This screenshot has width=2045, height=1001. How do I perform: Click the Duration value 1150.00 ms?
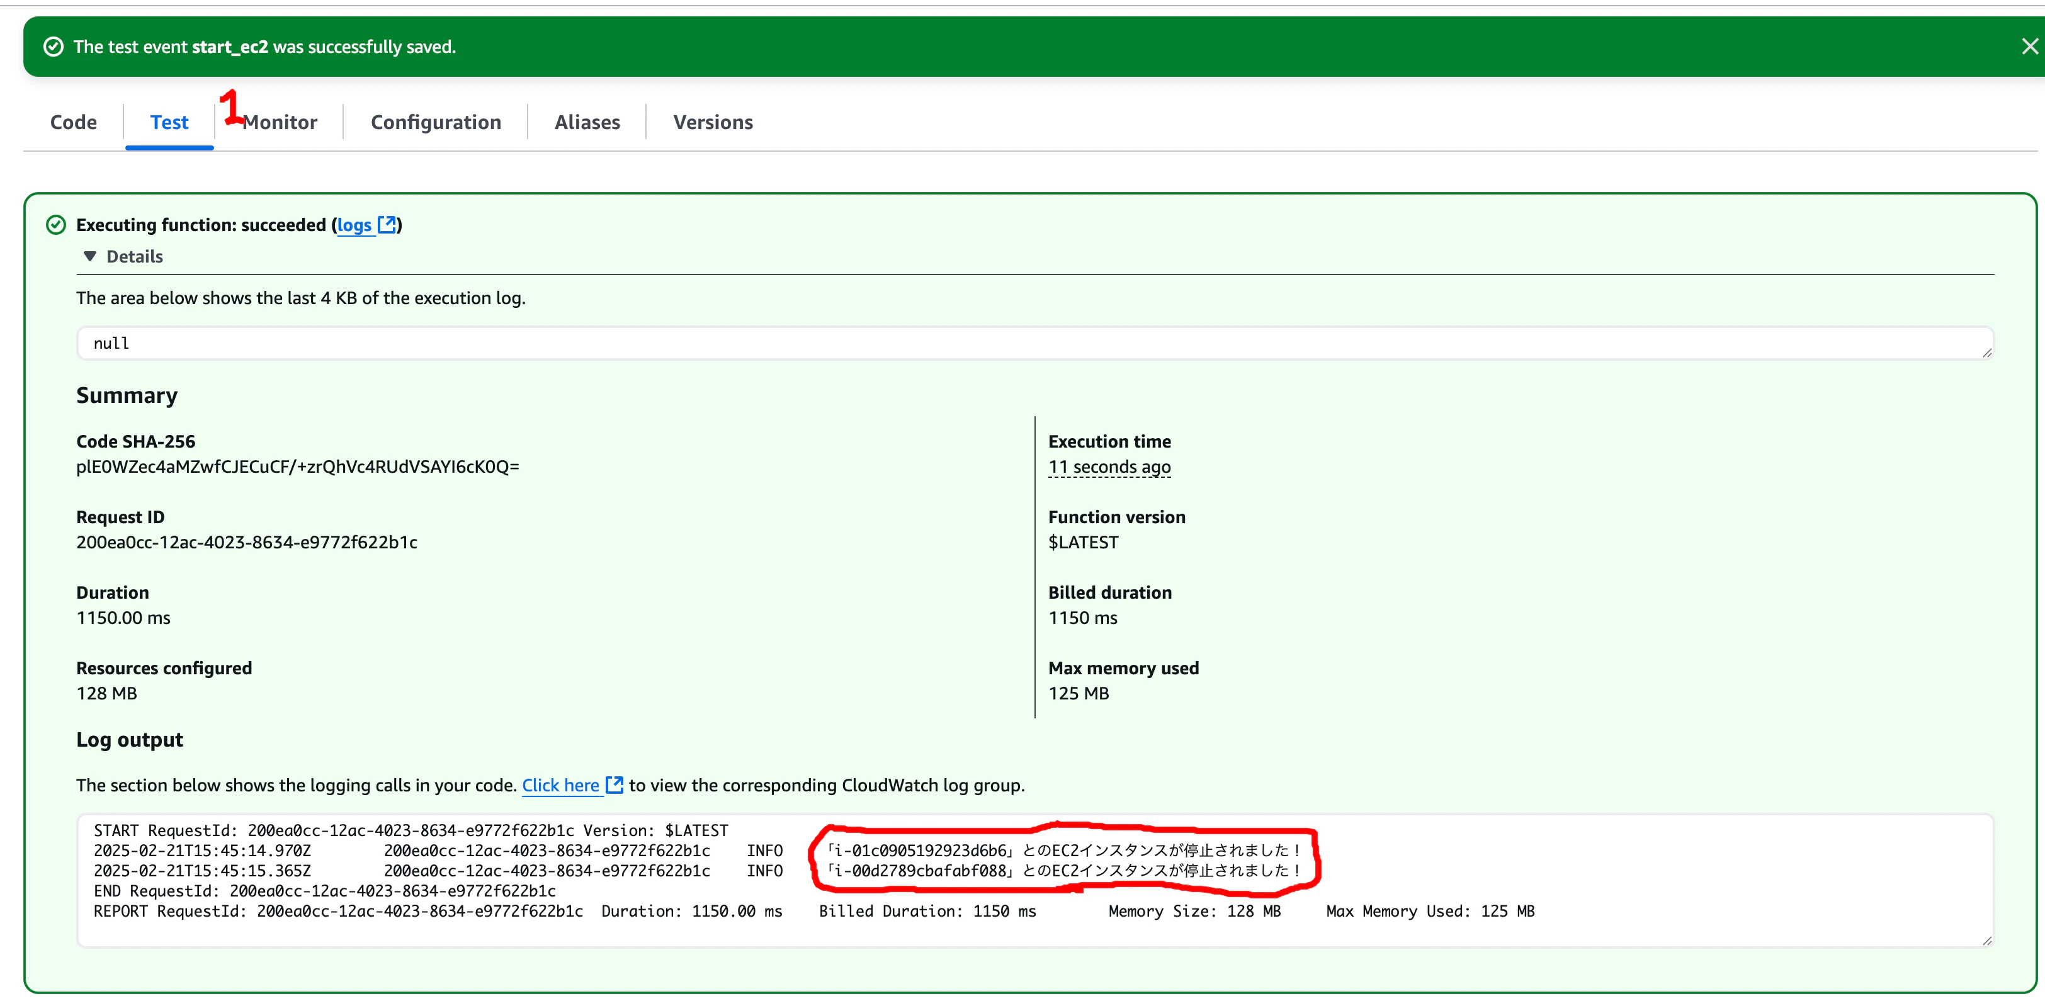[x=123, y=618]
